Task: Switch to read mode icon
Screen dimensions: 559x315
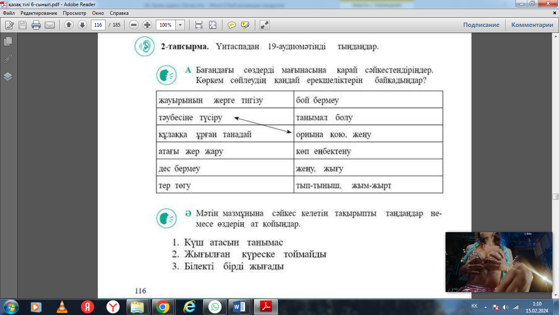Action: pyautogui.click(x=265, y=25)
